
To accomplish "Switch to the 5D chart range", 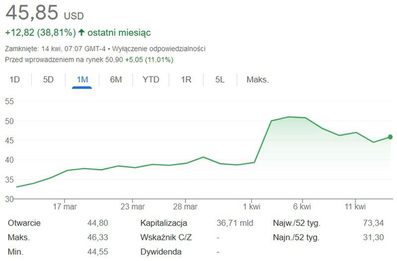I will [48, 79].
